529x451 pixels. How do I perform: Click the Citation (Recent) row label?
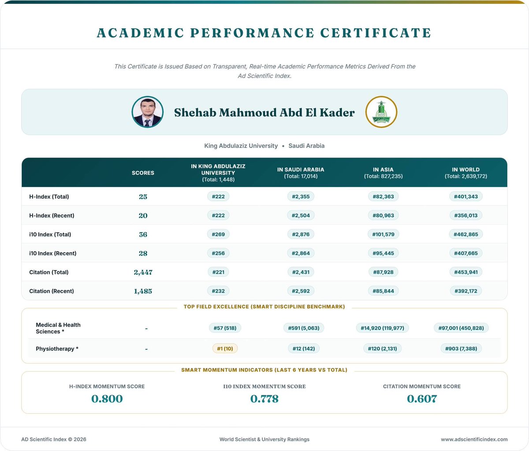click(52, 291)
